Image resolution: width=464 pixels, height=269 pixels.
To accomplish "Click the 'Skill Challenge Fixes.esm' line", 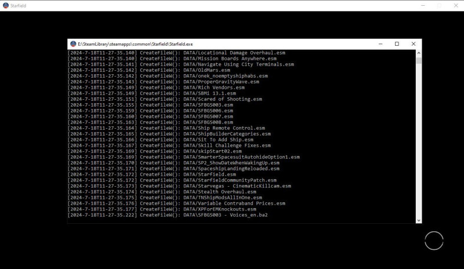I will coord(169,146).
